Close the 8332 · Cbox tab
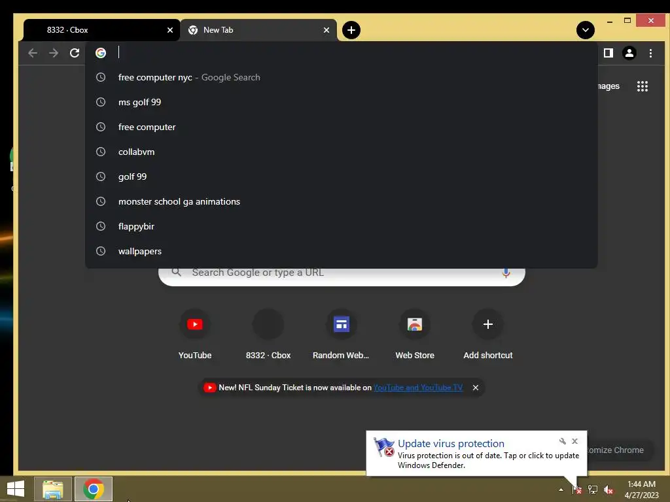The width and height of the screenshot is (670, 502). click(x=170, y=30)
